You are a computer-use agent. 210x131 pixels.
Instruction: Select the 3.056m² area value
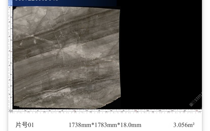(x=184, y=125)
